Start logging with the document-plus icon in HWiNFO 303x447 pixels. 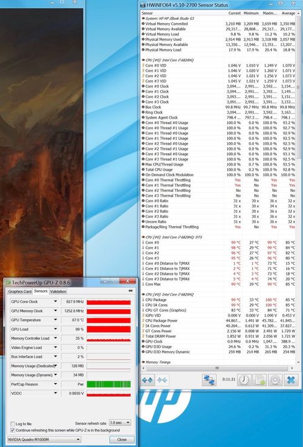pyautogui.click(x=260, y=380)
